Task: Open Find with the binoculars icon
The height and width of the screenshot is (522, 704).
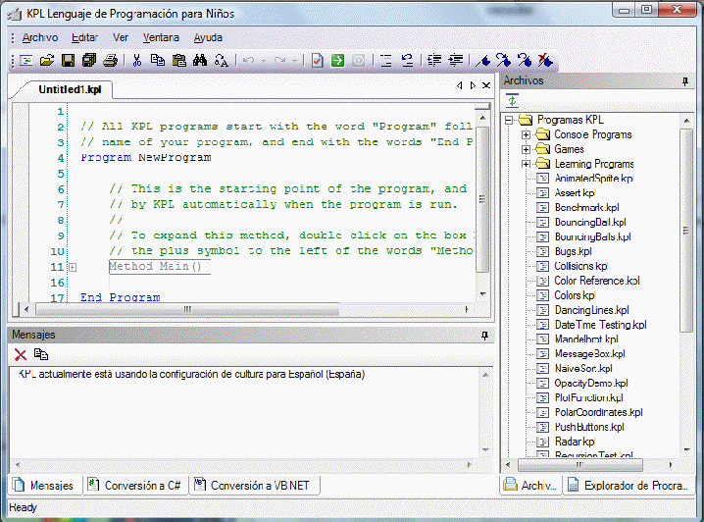Action: pos(200,60)
